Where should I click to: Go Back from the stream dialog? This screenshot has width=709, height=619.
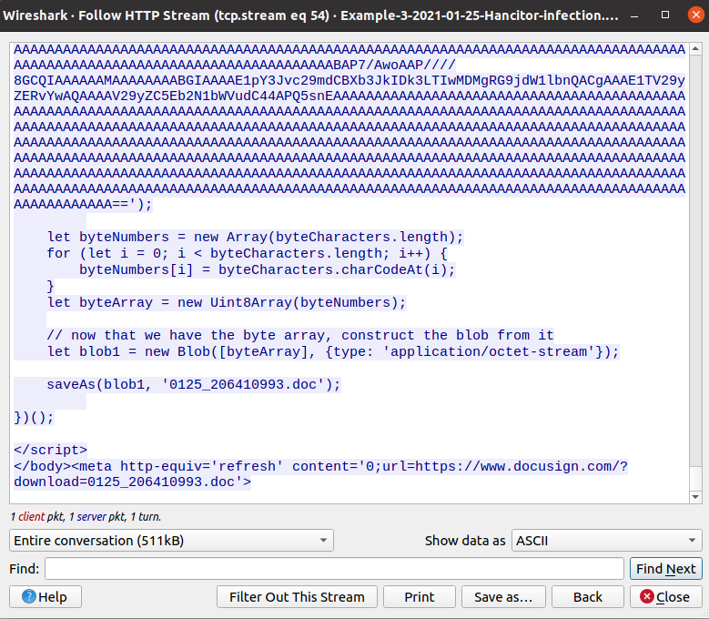click(x=587, y=597)
